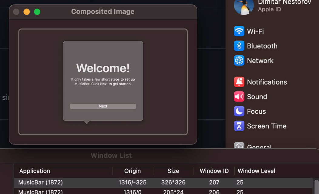Select Focus in the sidebar

(256, 112)
